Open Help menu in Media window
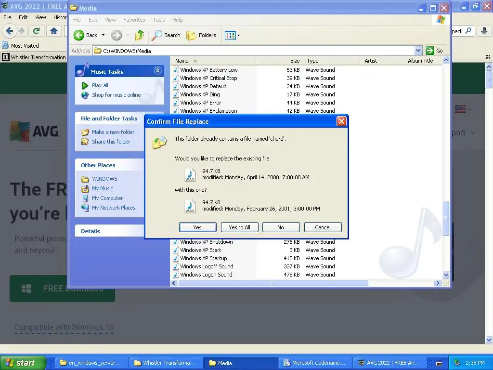The height and width of the screenshot is (370, 493). pos(177,20)
